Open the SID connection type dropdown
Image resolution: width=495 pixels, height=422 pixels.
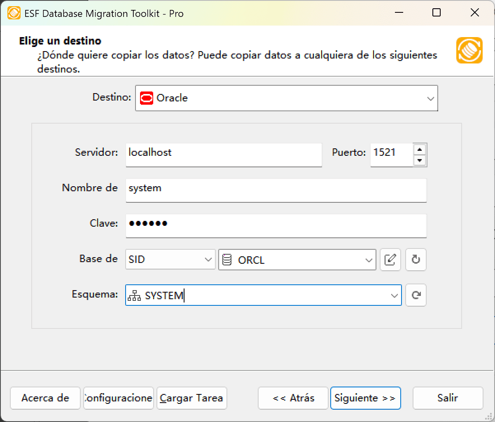coord(208,260)
